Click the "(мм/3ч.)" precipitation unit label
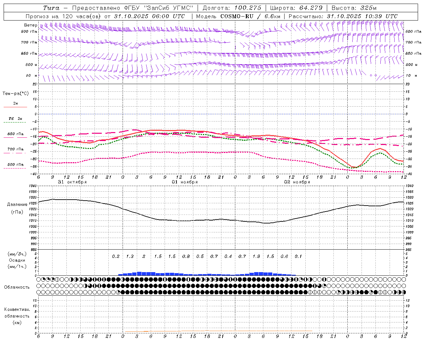The width and height of the screenshot is (423, 339). [x=17, y=254]
